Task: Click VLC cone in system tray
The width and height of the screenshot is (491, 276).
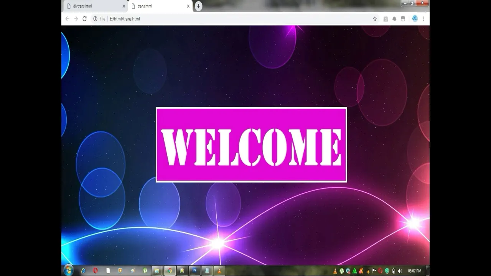Action: (x=335, y=271)
